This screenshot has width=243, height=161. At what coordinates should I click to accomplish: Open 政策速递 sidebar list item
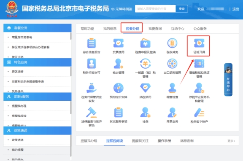pyautogui.click(x=18, y=140)
